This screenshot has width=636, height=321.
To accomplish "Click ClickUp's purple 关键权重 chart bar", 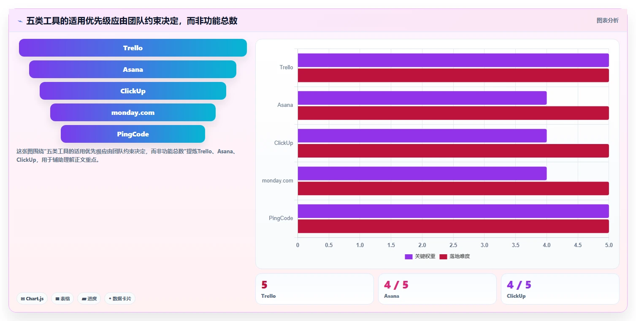I will point(422,136).
